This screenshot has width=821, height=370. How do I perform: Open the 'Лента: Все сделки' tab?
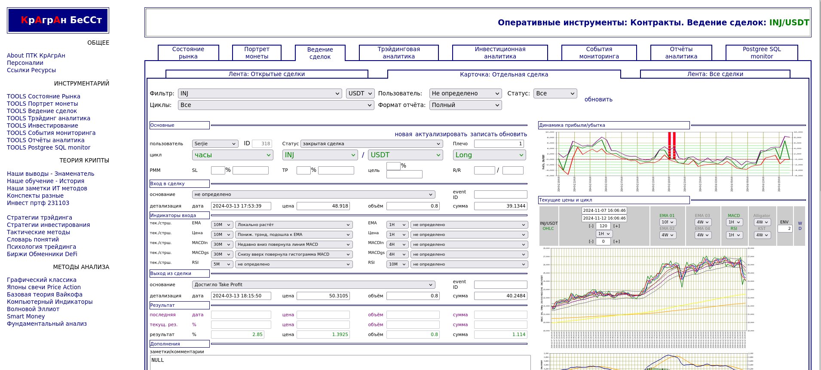coord(715,74)
